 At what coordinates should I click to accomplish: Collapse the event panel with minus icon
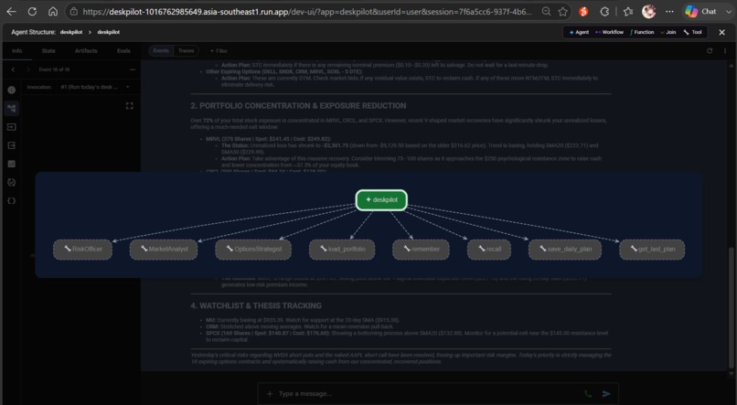(133, 69)
